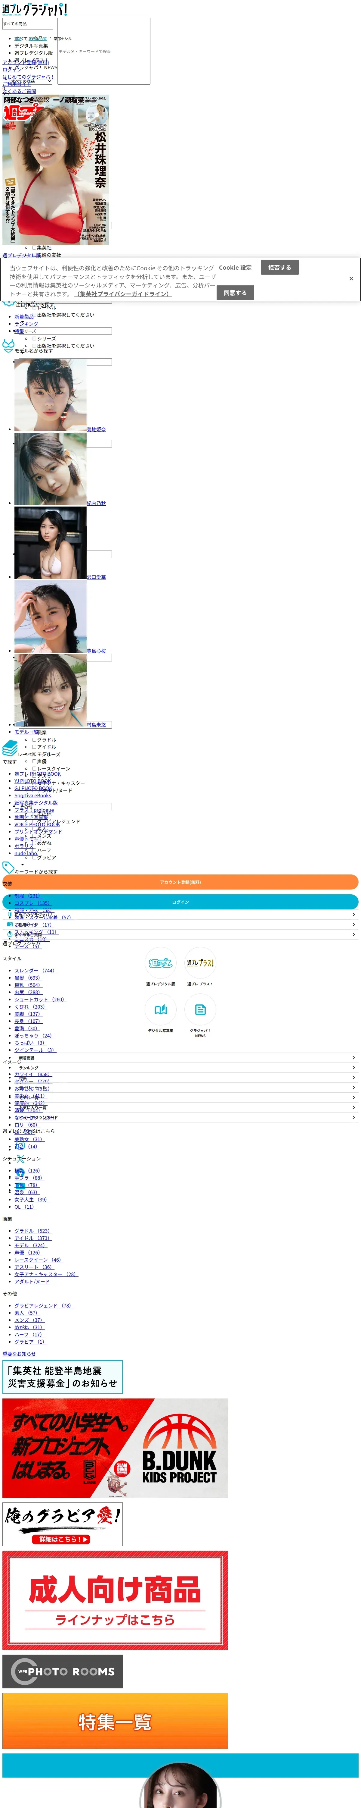Tick the 集英社 publisher checkbox

coord(34,248)
